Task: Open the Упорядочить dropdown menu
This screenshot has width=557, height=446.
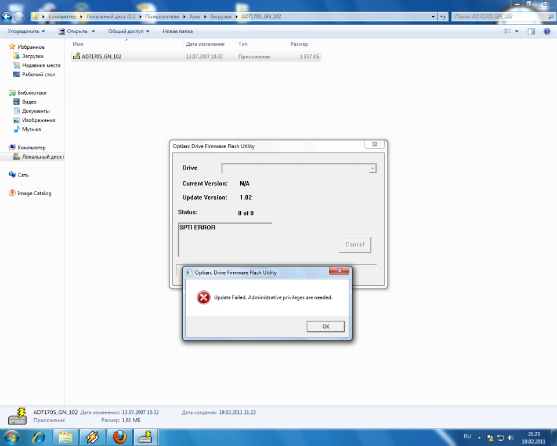Action: tap(26, 31)
